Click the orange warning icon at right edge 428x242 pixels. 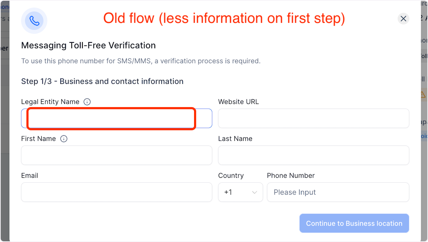423,95
